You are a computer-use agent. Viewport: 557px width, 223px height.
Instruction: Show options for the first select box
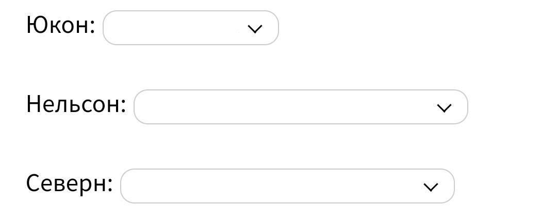(190, 28)
